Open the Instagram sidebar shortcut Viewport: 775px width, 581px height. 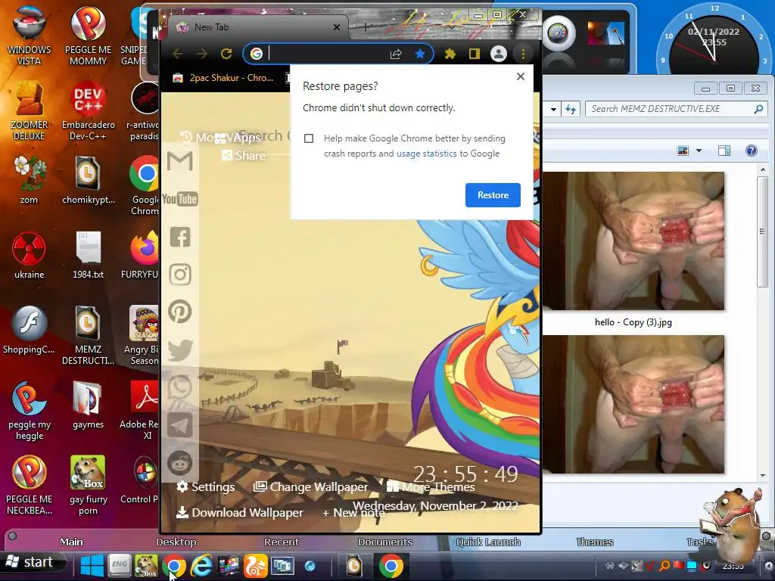click(x=180, y=274)
